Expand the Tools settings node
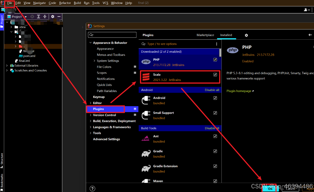 click(x=91, y=133)
